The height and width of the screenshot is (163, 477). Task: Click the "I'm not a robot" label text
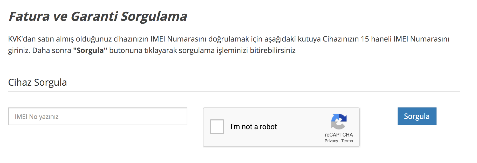[x=254, y=127]
